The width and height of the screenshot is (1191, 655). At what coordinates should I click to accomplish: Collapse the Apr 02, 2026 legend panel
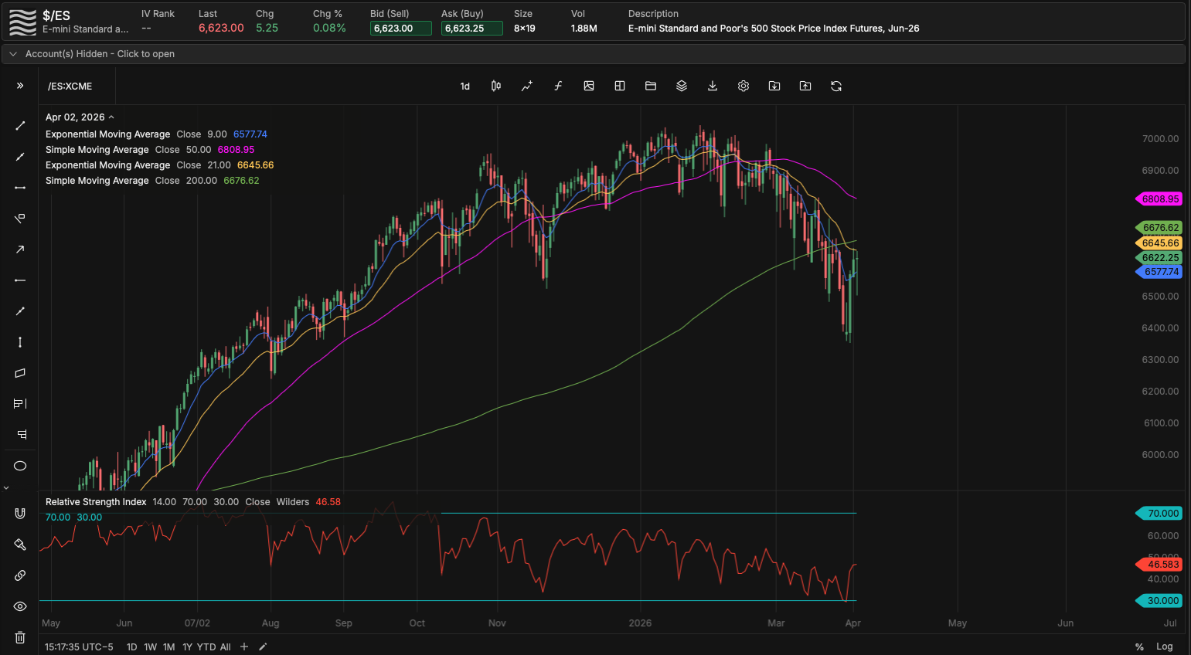(111, 117)
